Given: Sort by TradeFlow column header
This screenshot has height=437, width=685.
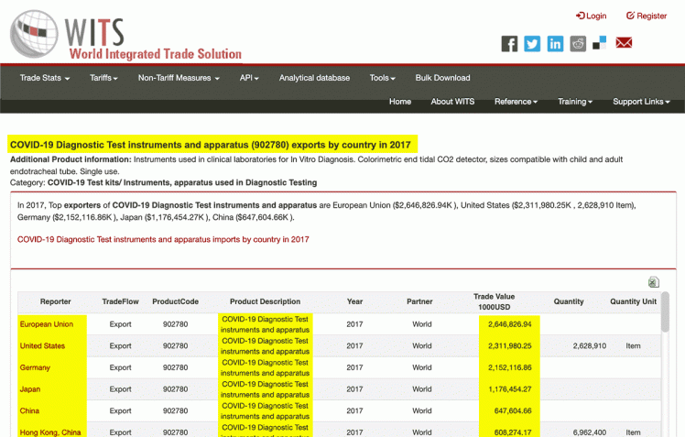Looking at the screenshot, I should pyautogui.click(x=121, y=301).
